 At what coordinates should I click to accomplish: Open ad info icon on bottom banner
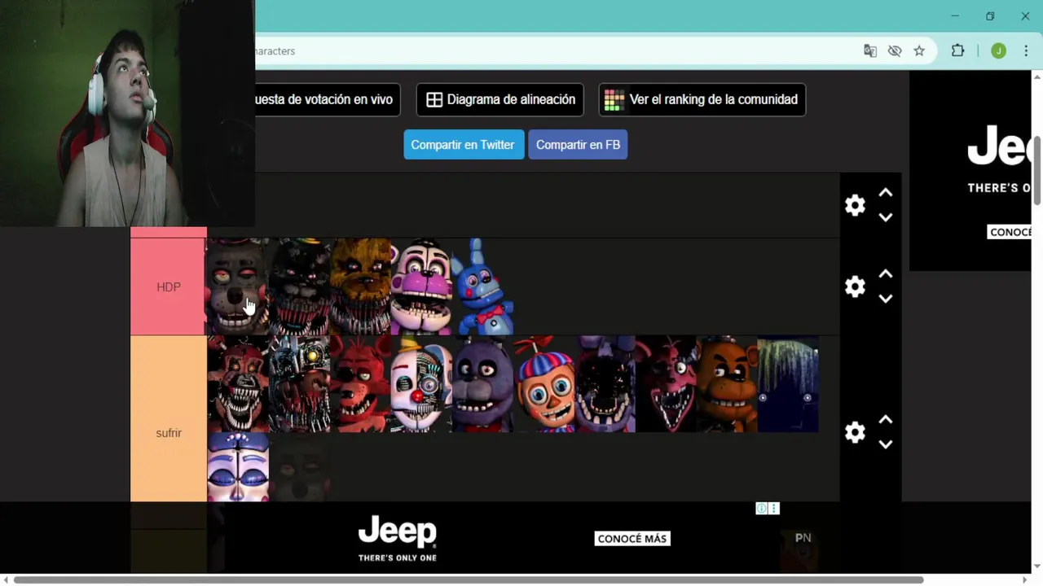[761, 509]
